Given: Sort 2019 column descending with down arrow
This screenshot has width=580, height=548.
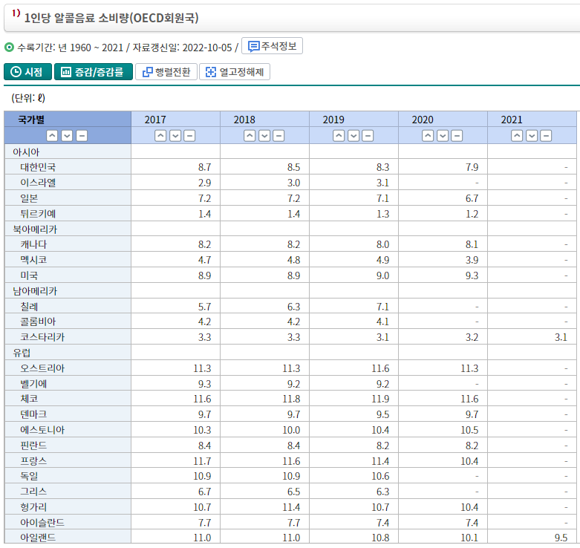Looking at the screenshot, I should [x=353, y=136].
